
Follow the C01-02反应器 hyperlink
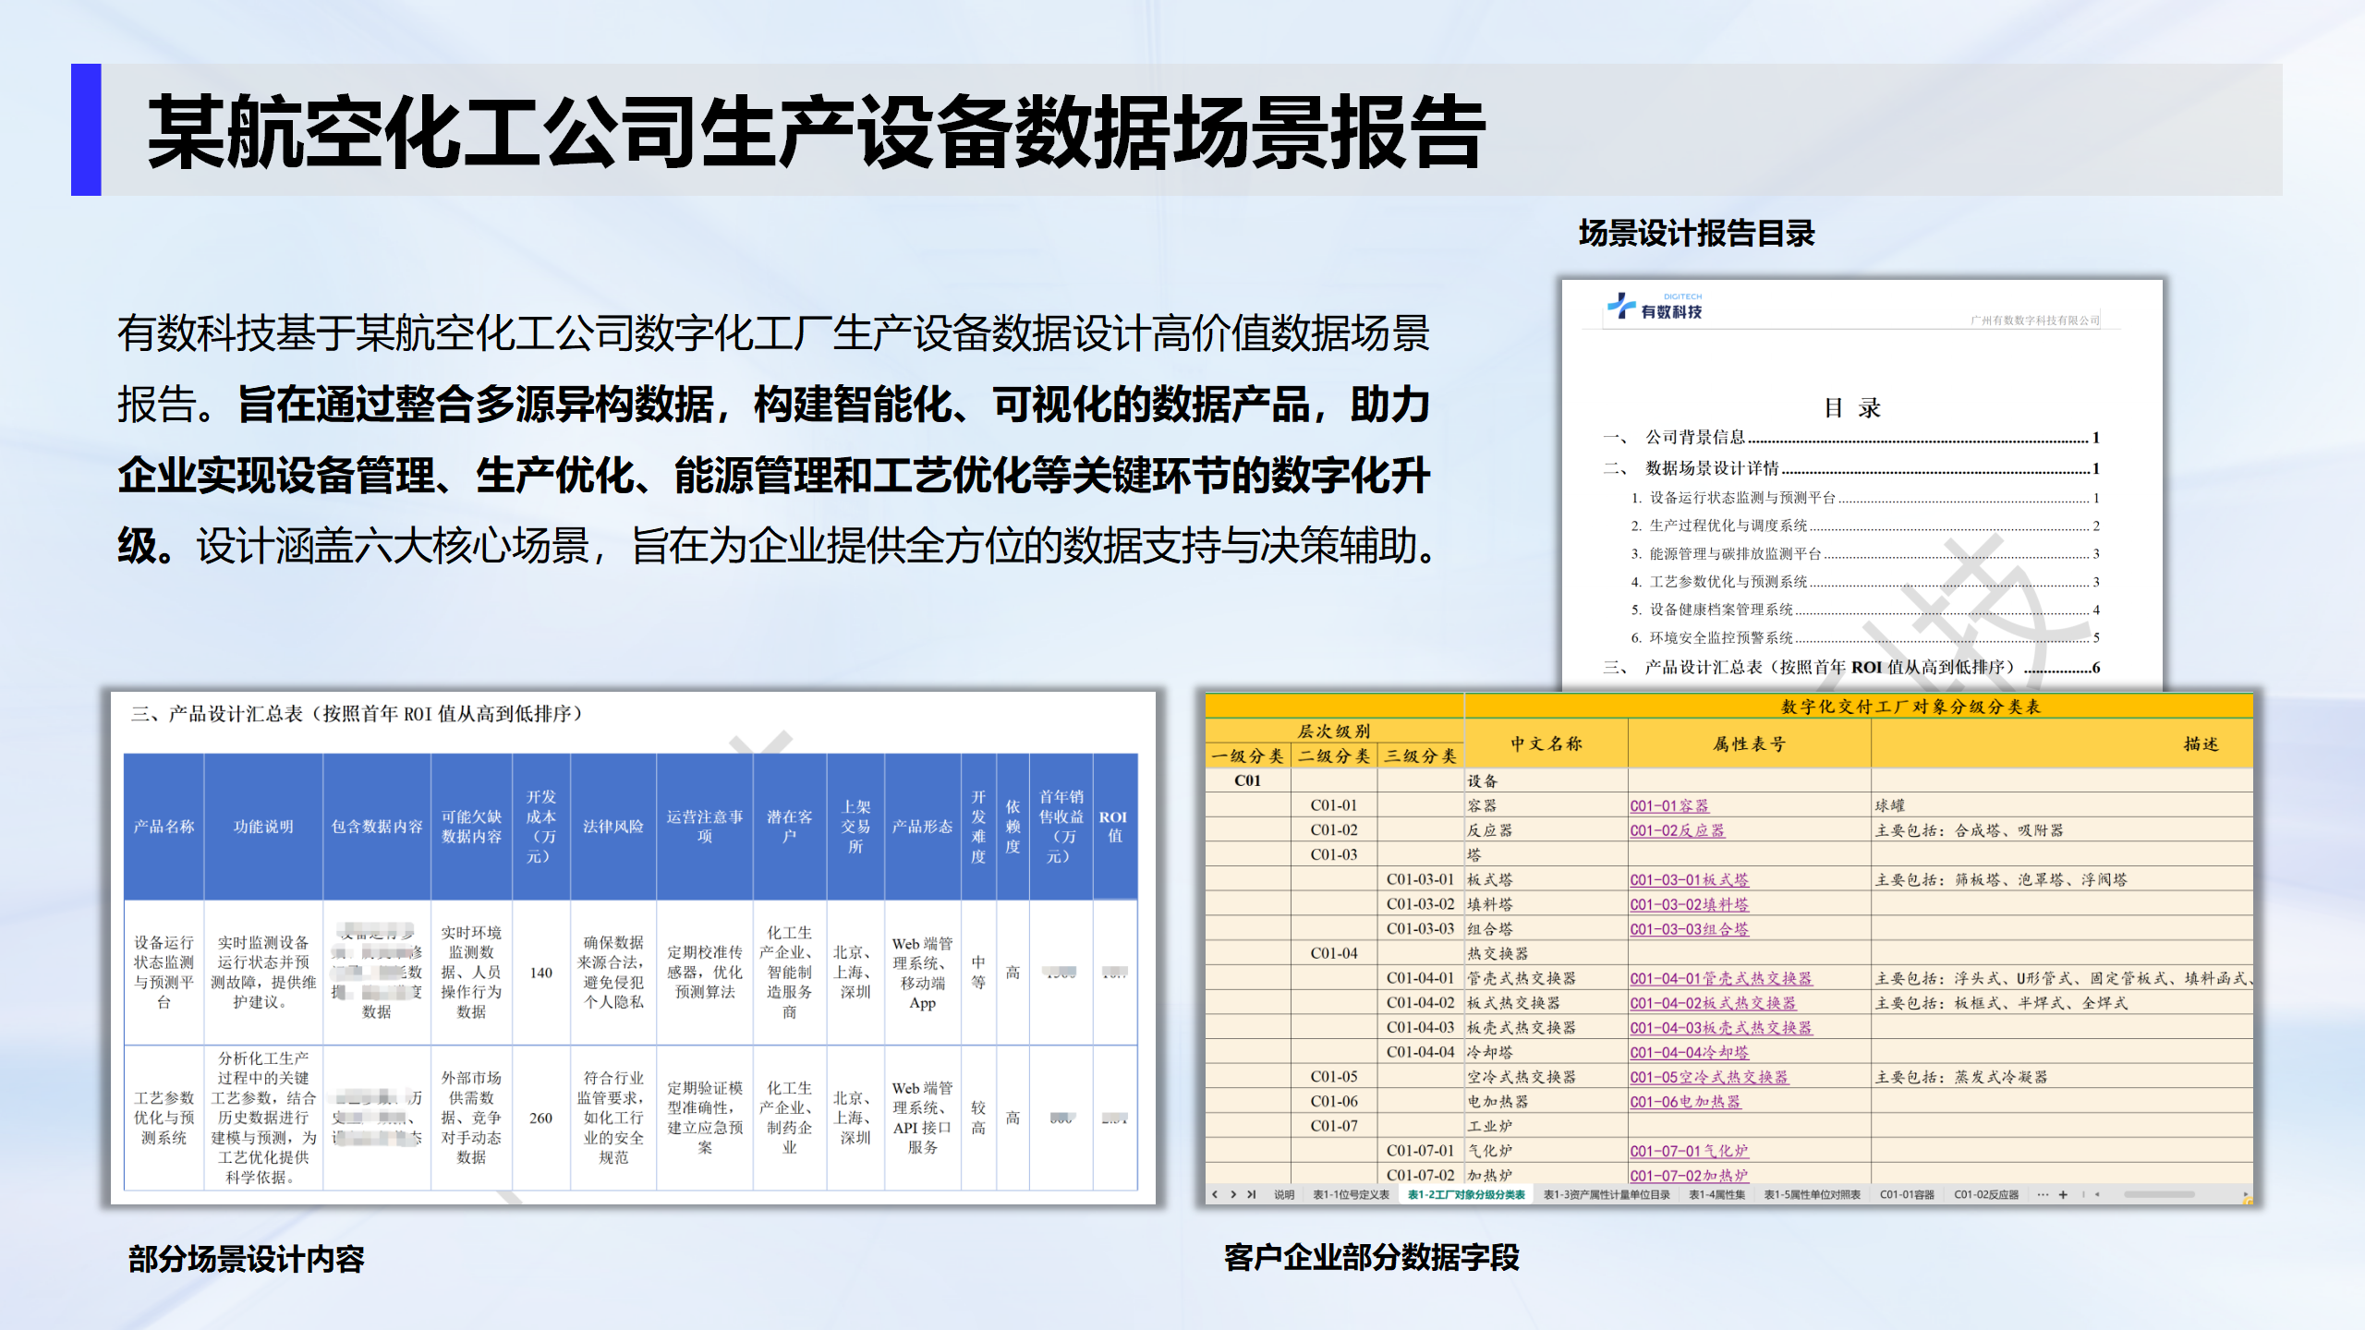coord(1677,830)
